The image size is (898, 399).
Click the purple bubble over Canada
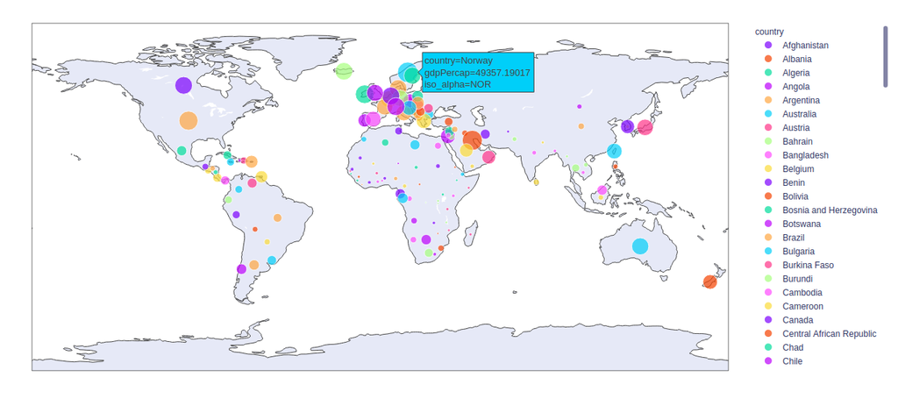pos(183,85)
